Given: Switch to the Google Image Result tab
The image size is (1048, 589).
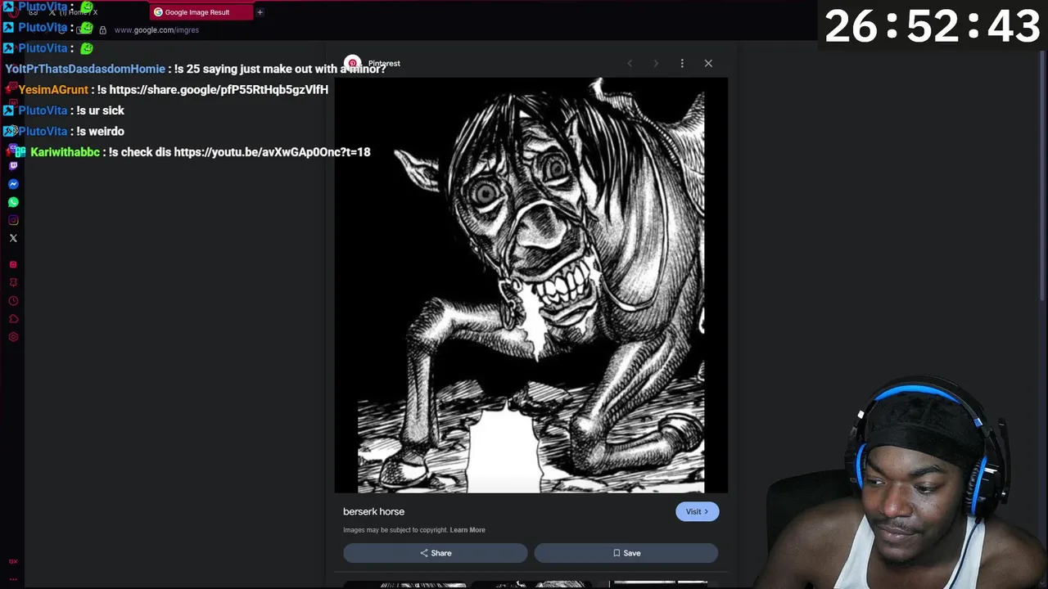Looking at the screenshot, I should tap(201, 12).
